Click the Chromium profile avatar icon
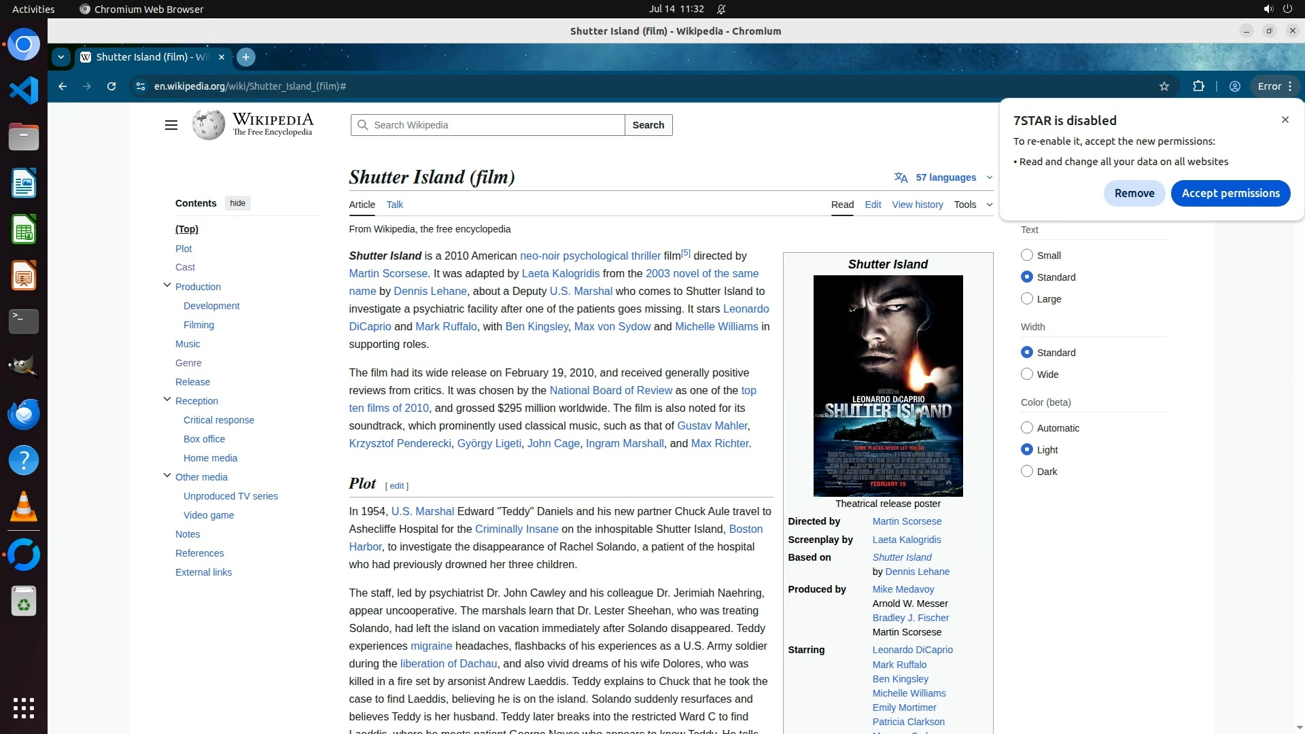The width and height of the screenshot is (1305, 734). pyautogui.click(x=1235, y=86)
